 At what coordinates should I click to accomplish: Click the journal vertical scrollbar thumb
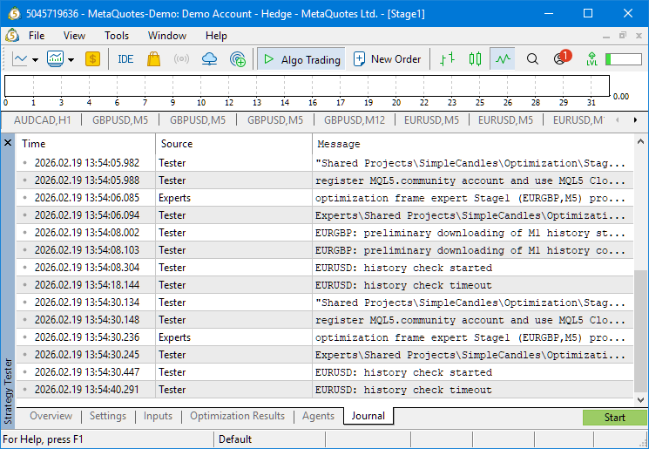(640, 331)
